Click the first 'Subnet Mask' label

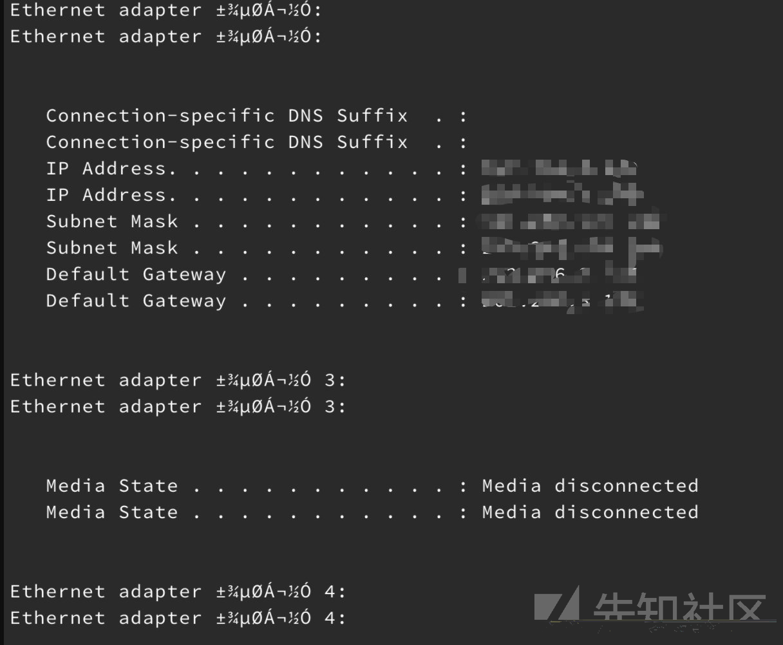[112, 221]
